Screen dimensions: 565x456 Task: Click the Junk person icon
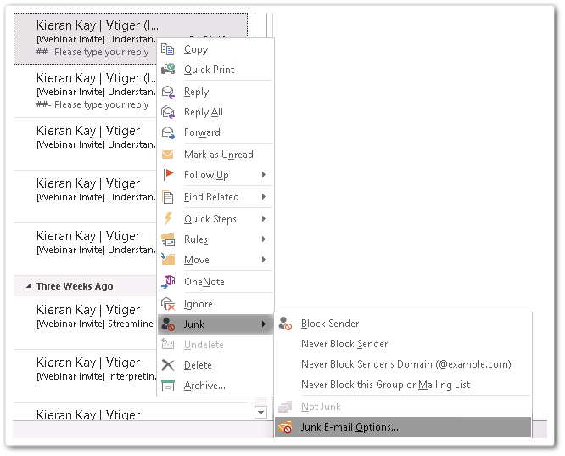(168, 324)
